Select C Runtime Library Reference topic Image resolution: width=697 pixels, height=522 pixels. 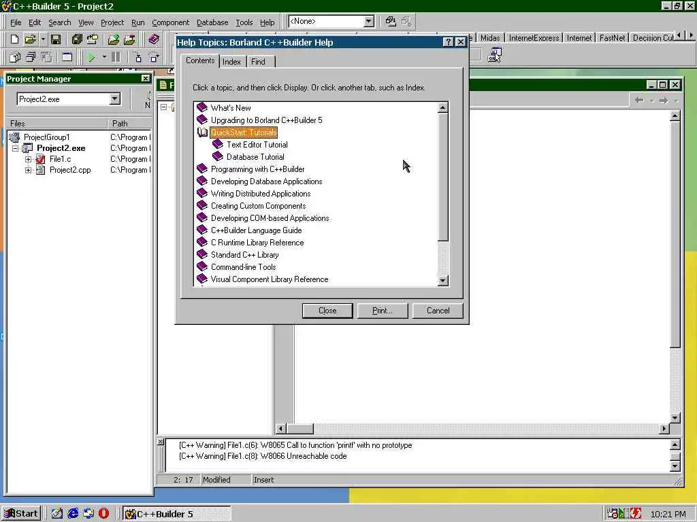point(257,243)
